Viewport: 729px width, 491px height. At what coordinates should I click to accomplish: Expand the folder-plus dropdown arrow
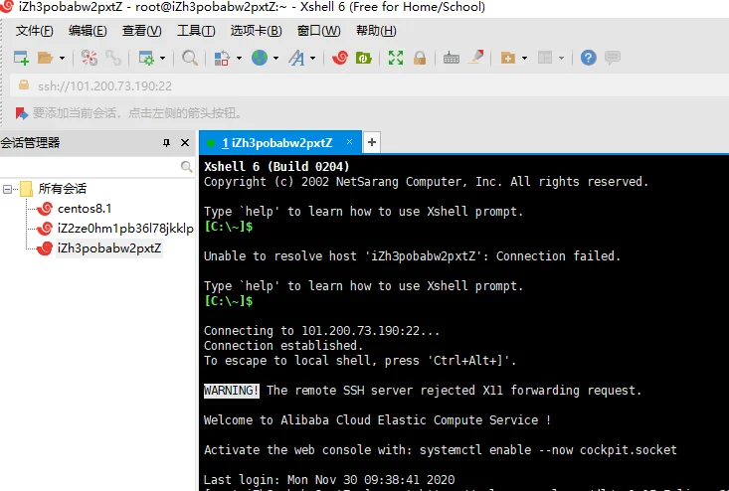[x=524, y=59]
